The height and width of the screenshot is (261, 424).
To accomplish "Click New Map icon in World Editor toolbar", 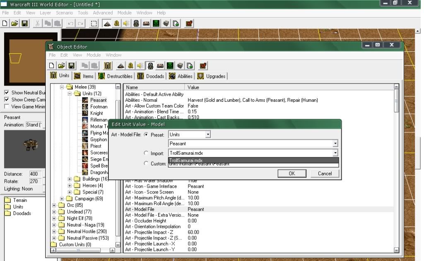I will click(5, 24).
